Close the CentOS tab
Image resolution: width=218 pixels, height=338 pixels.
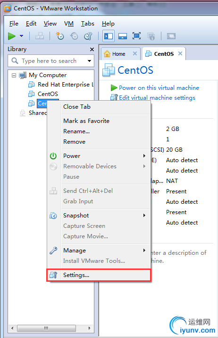tap(180, 53)
